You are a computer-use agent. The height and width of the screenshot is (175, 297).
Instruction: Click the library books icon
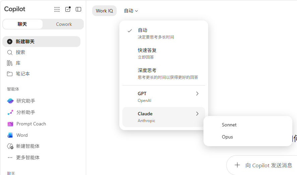click(10, 63)
